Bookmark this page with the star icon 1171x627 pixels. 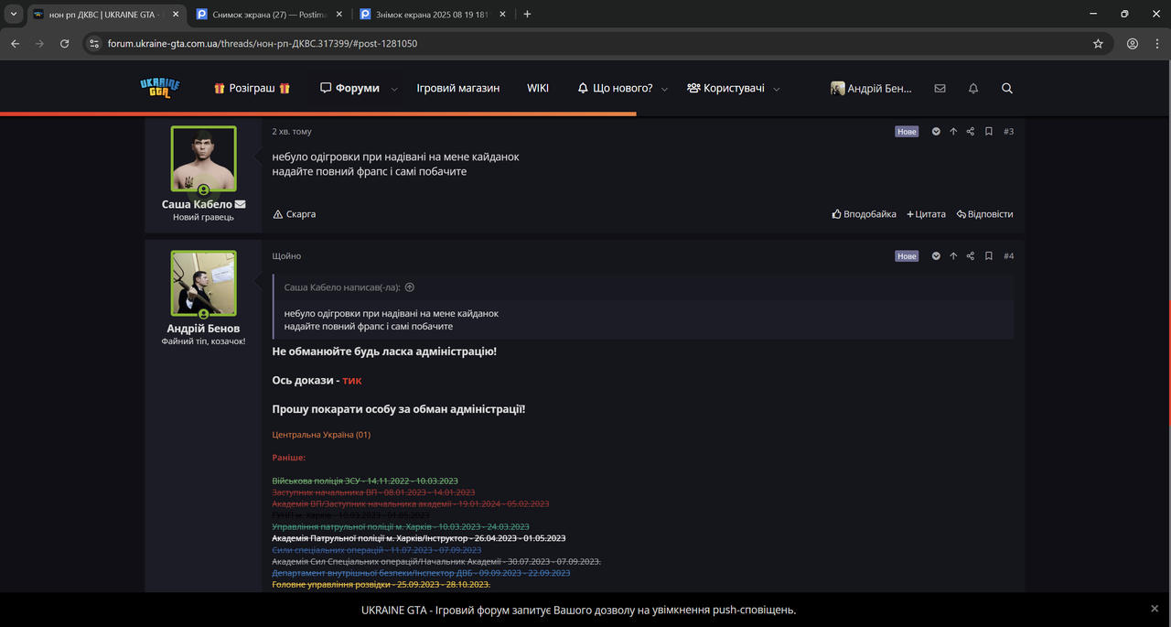[x=1098, y=43]
